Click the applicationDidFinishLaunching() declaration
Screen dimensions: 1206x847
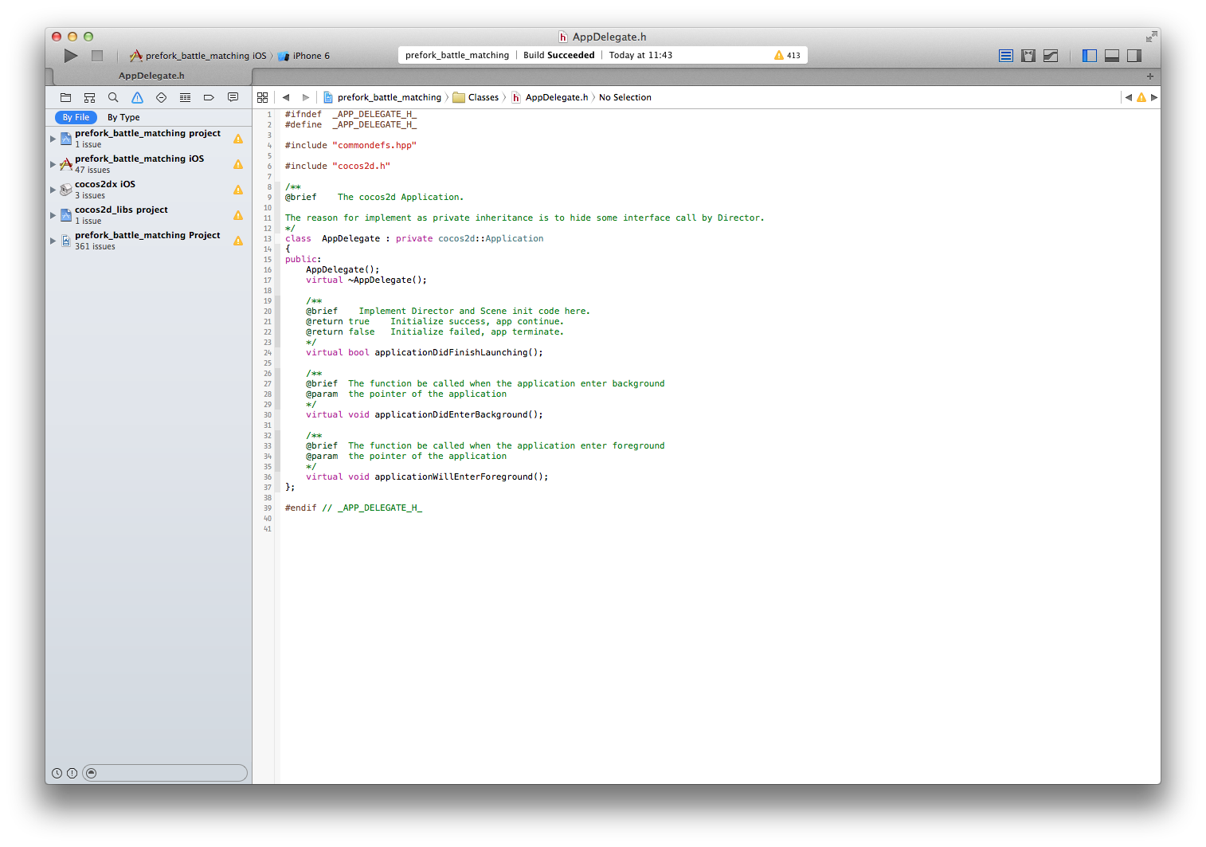click(x=425, y=352)
